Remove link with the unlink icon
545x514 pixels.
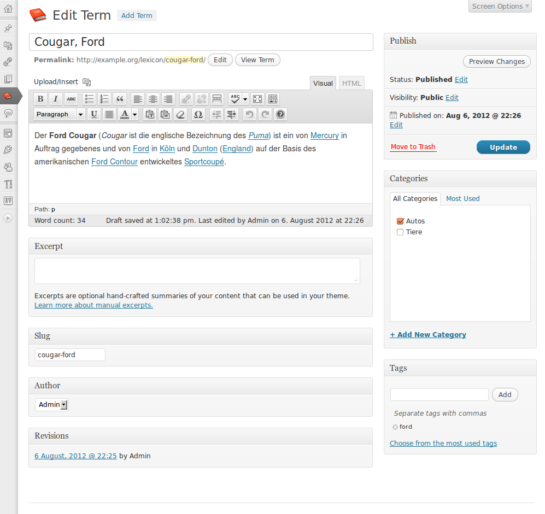point(202,99)
